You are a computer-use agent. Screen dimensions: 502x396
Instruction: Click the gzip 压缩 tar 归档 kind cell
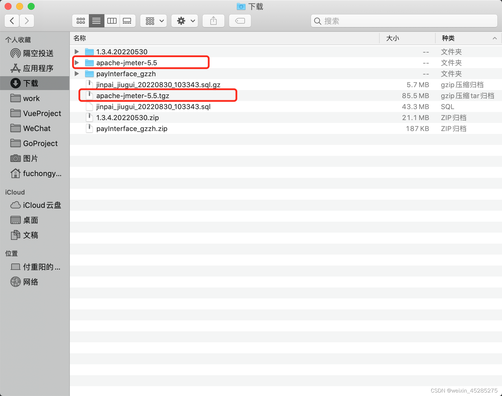coord(467,96)
